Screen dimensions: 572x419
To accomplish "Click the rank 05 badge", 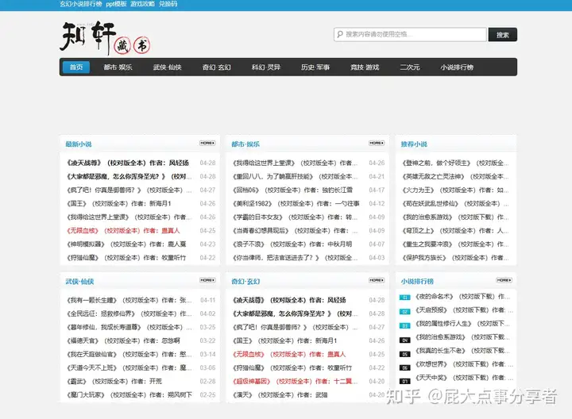I will [405, 354].
